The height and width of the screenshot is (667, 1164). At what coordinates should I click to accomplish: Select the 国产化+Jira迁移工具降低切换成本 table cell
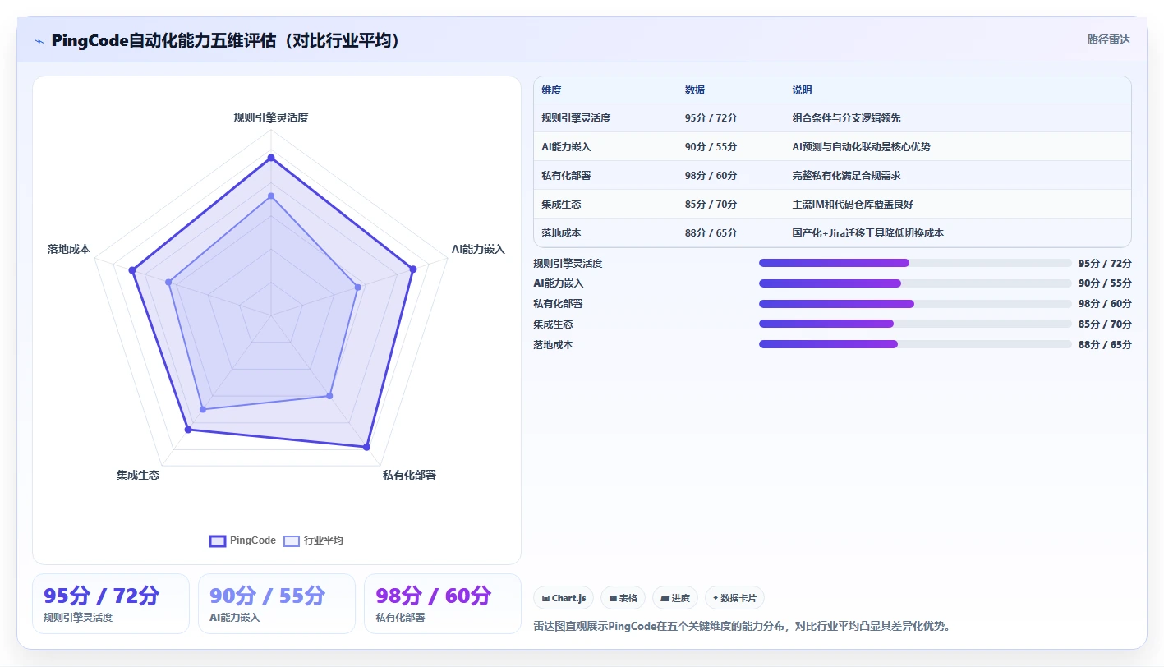[957, 233]
